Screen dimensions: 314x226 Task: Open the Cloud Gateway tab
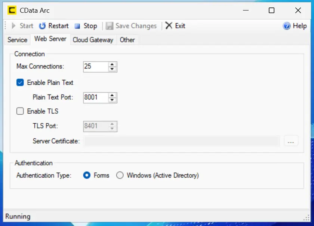click(93, 40)
